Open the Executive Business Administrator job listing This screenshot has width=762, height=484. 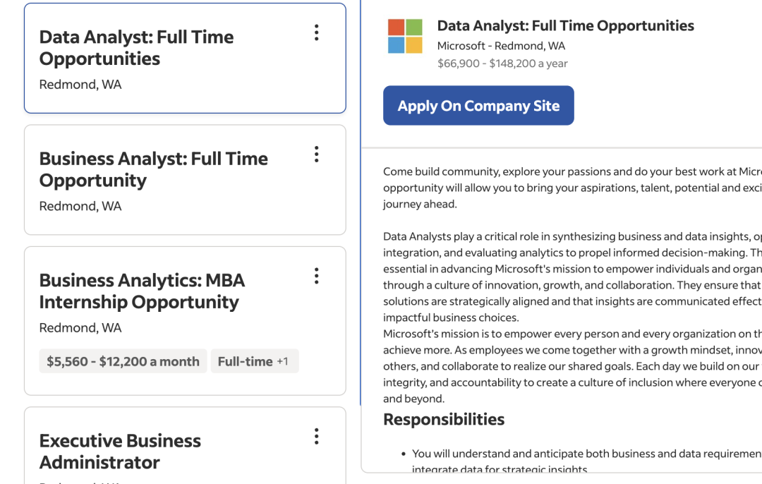(120, 452)
